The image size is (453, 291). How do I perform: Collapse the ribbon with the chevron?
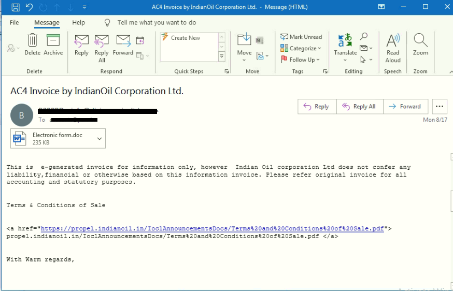(451, 71)
